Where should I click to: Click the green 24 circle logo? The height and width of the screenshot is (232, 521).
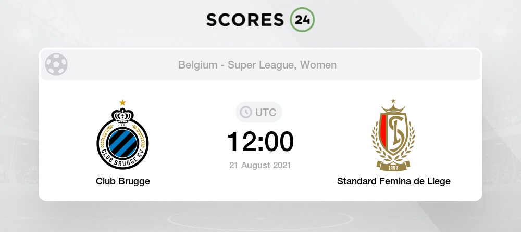(302, 19)
